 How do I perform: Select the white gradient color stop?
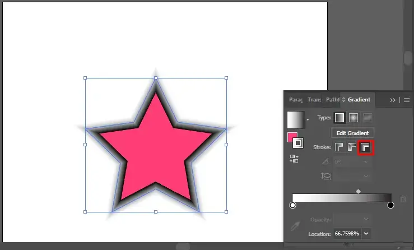point(292,205)
